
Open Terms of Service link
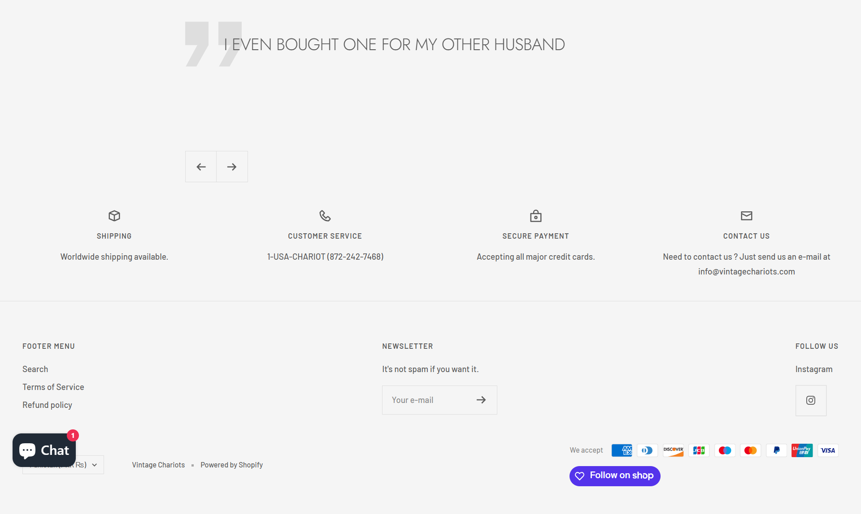(53, 387)
